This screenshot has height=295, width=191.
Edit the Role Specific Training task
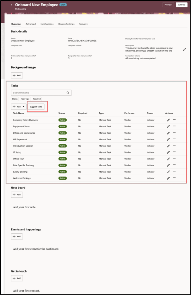coord(168,165)
